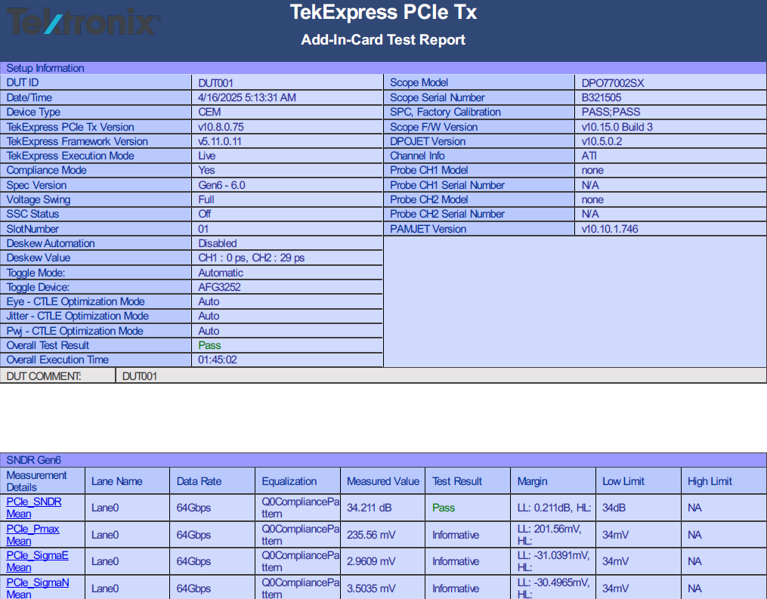Select Toggle Mode value 'Automatic'

tap(221, 273)
